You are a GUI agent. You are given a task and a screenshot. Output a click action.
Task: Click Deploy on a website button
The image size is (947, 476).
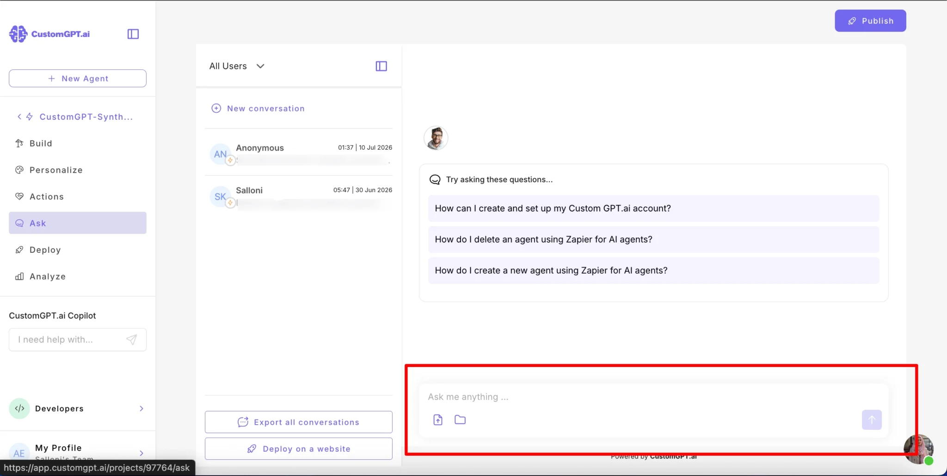click(299, 449)
